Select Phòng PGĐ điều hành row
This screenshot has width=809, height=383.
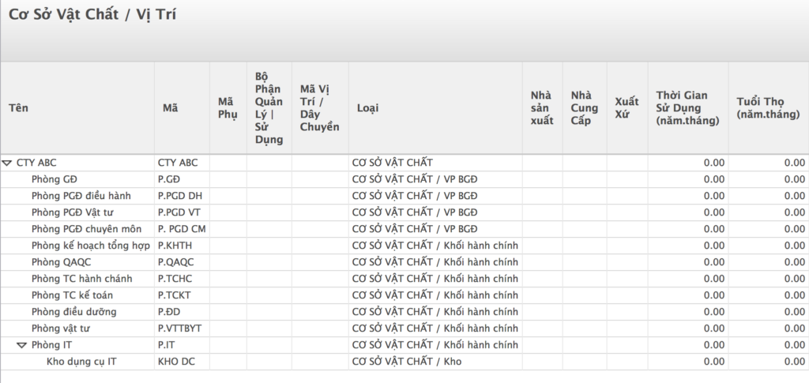tap(404, 196)
